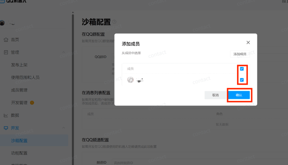Viewport: 288px width, 165px height.
Task: Click the monitor icon beside 开发
Action: point(6,128)
